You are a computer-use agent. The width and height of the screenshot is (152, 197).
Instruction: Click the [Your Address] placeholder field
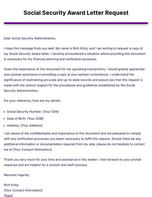click(x=31, y=125)
